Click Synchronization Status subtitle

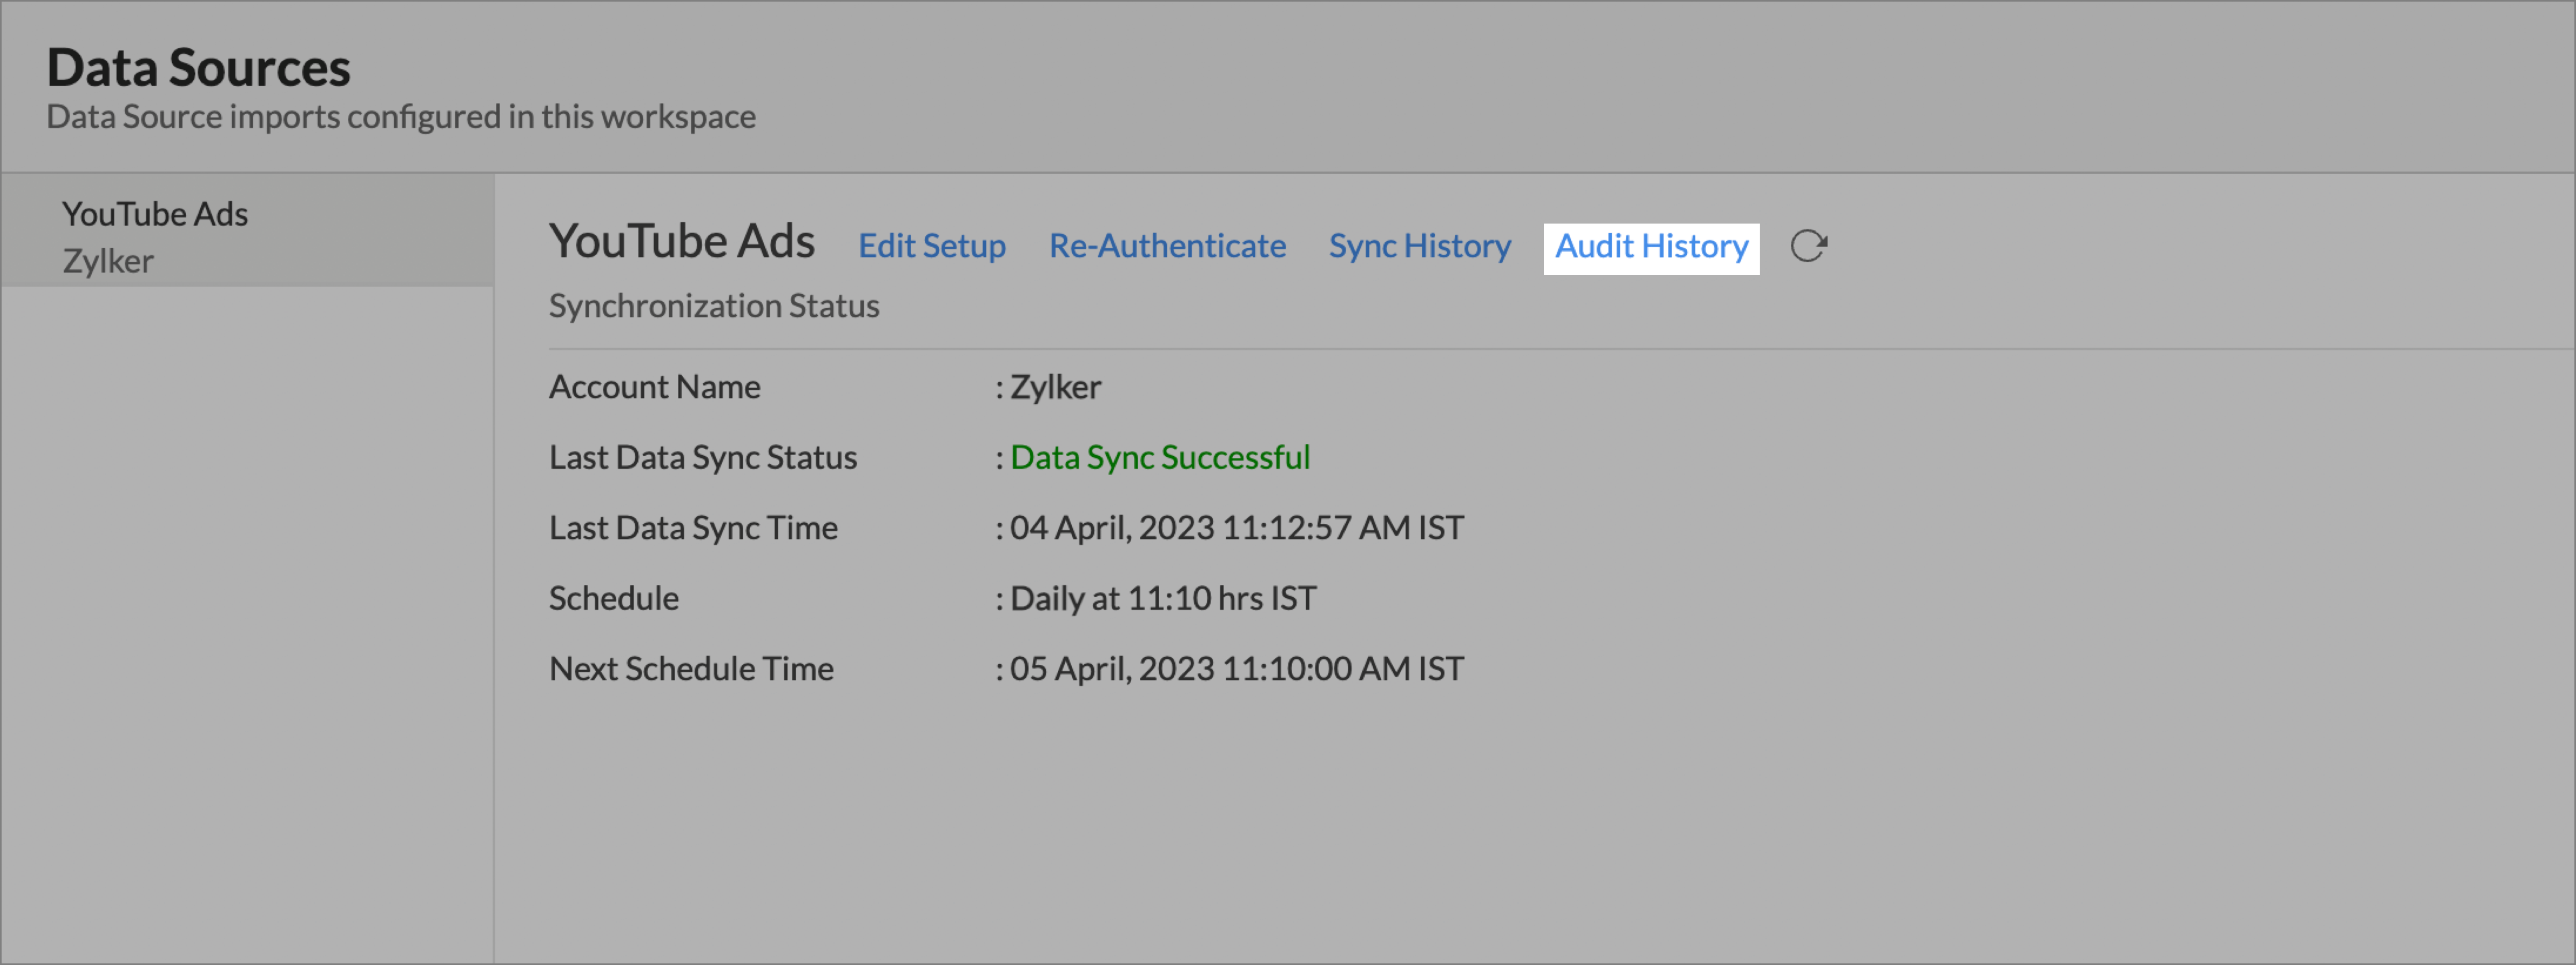click(713, 306)
